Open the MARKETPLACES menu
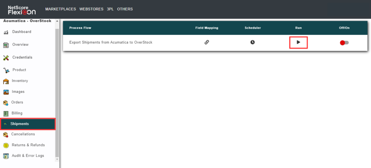371x168 pixels. [60, 9]
